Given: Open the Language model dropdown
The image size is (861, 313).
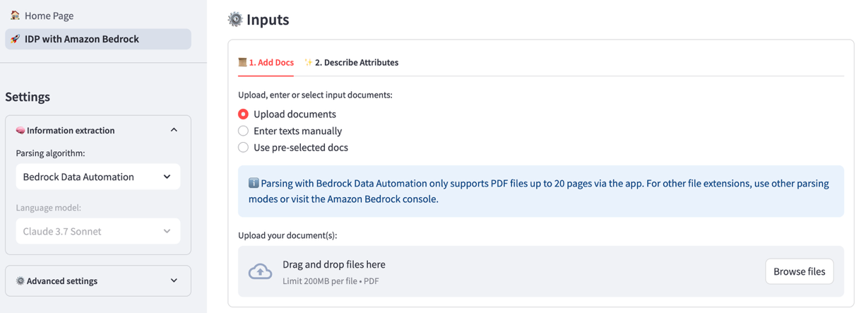Looking at the screenshot, I should (97, 231).
